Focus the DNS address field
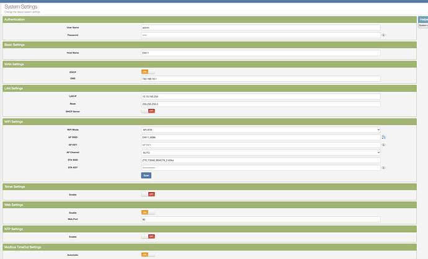The image size is (428, 259). 261,79
